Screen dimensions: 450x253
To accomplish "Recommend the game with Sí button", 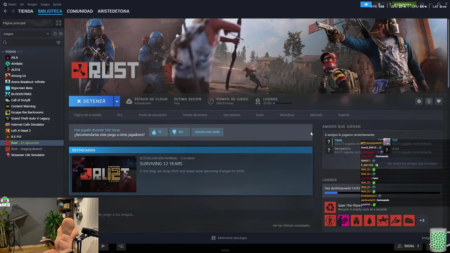I will click(x=158, y=132).
